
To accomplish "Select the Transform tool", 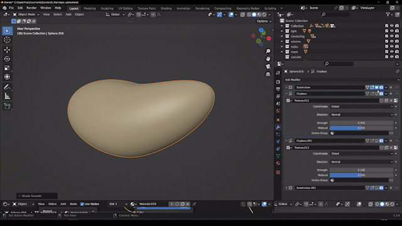I will click(7, 77).
